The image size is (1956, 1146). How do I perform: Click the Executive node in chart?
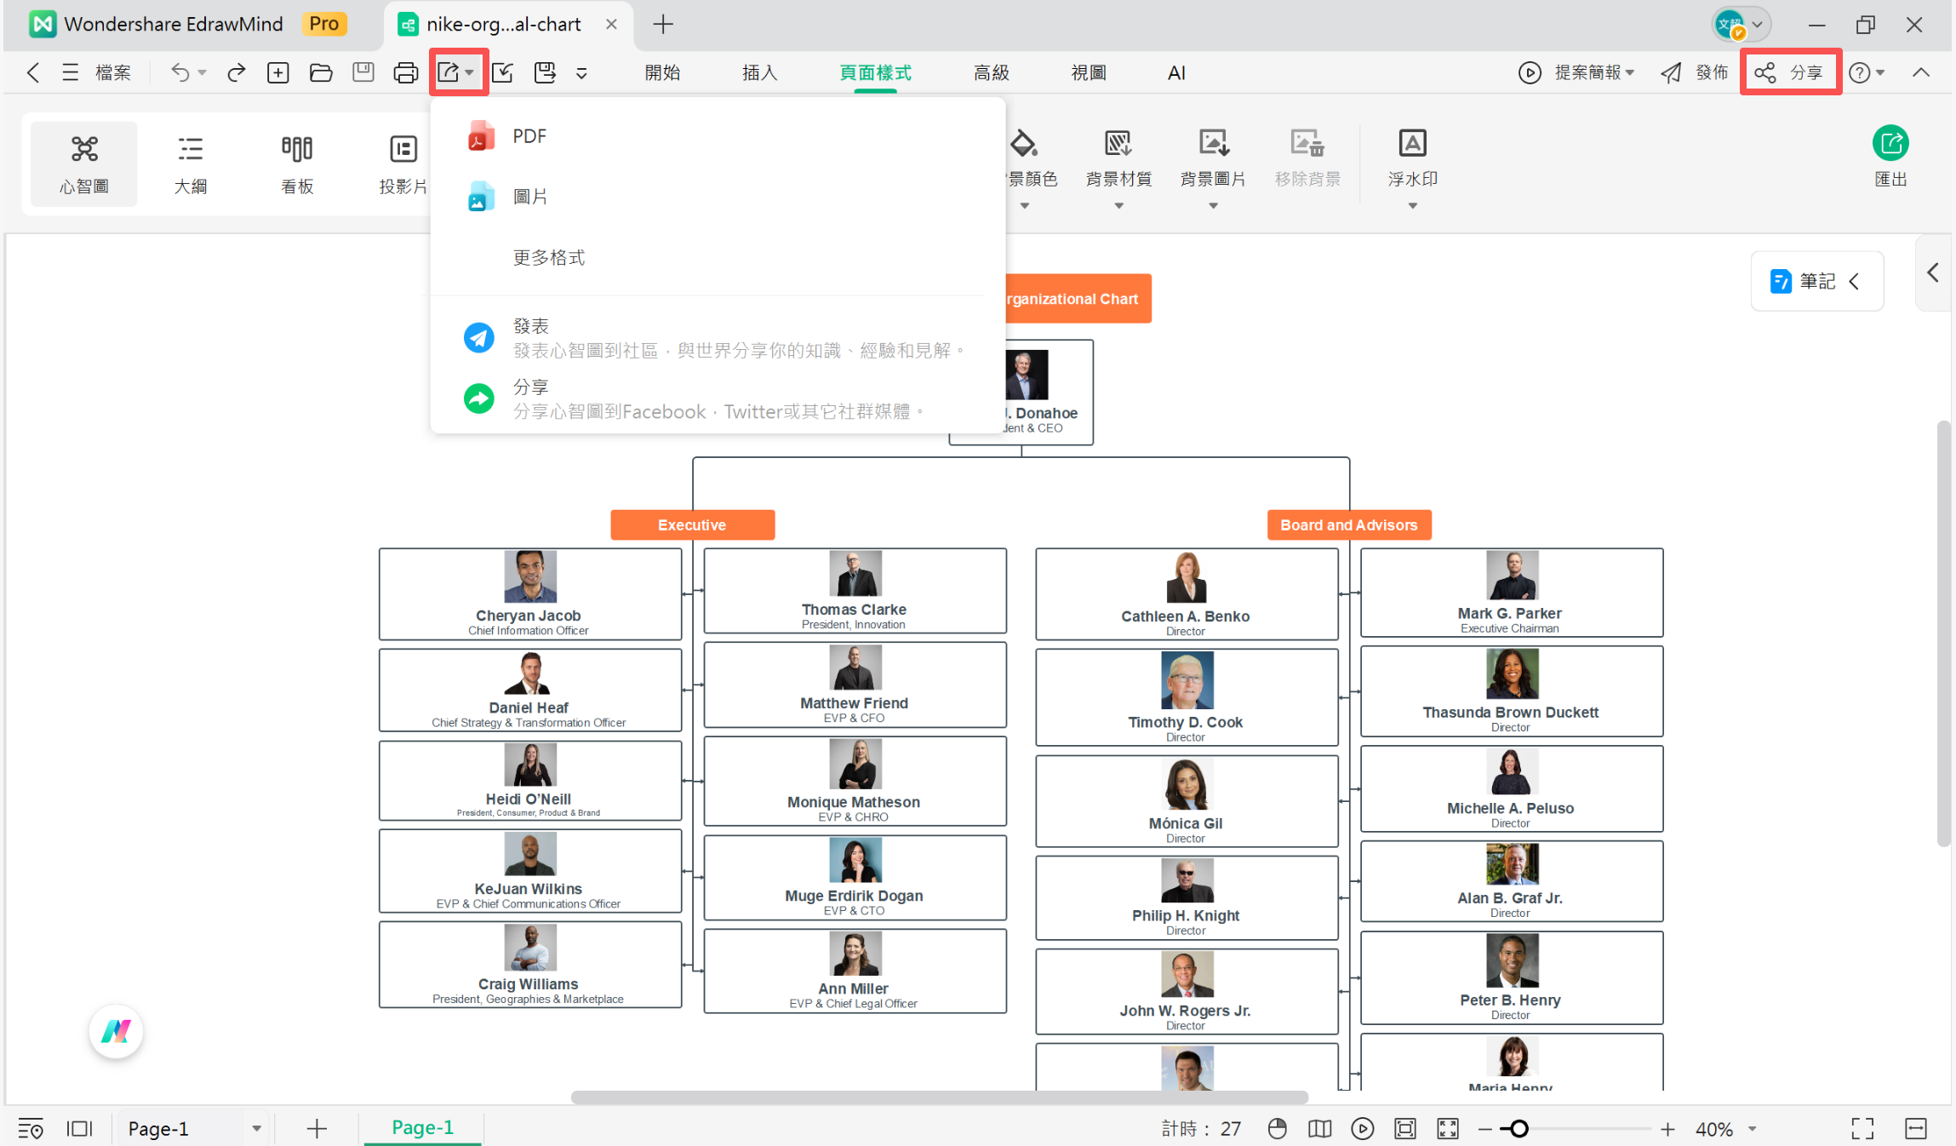(691, 525)
